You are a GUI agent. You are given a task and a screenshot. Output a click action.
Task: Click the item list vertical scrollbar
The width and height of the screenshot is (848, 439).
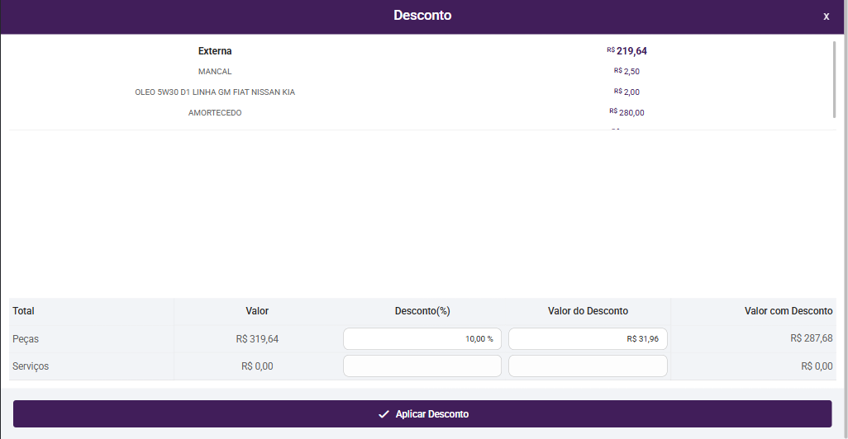pyautogui.click(x=834, y=80)
